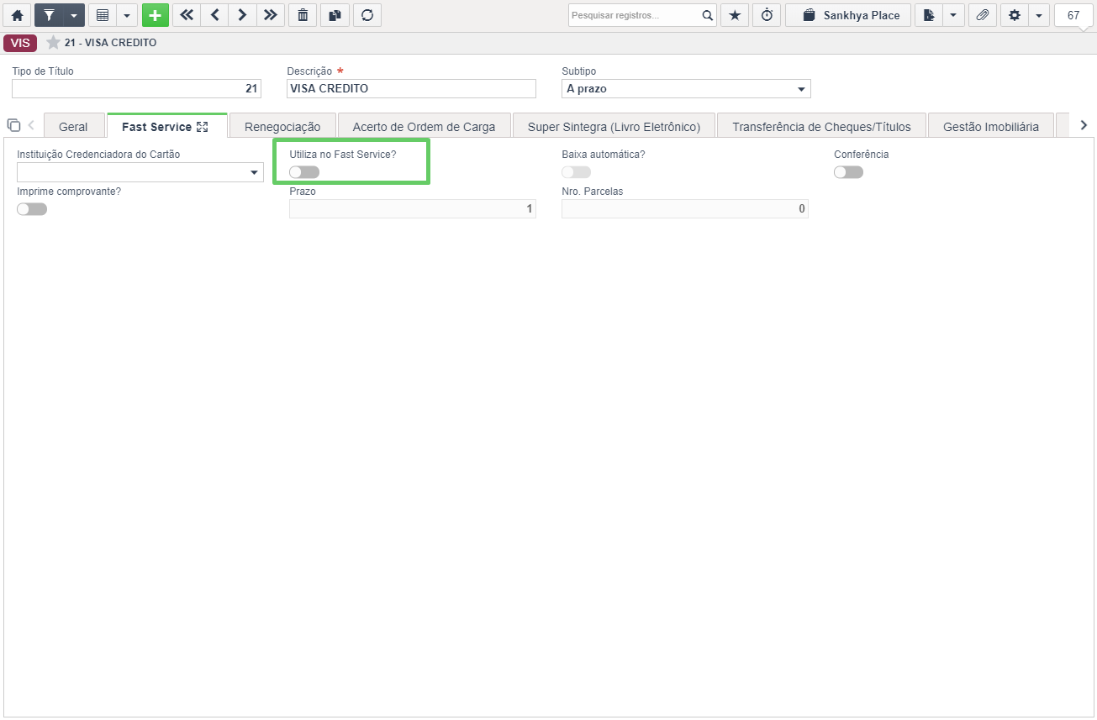Maximize the Fast Service tab with expand icon

(x=202, y=127)
